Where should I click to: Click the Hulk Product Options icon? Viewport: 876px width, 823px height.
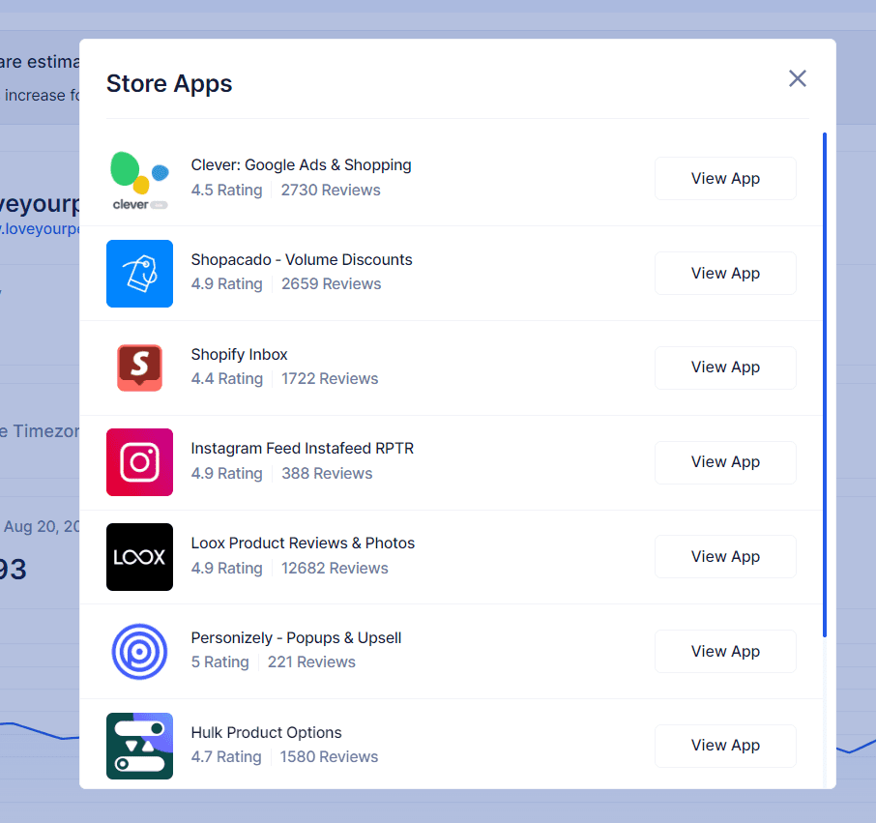[139, 746]
